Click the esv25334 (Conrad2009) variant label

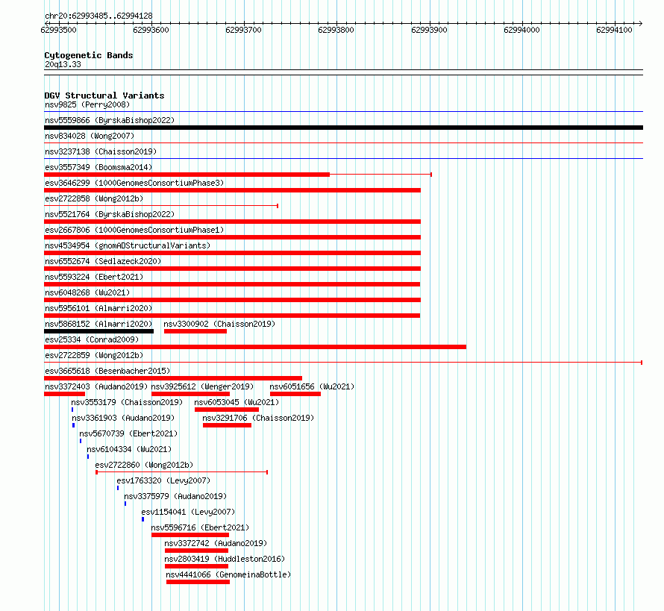tap(92, 339)
